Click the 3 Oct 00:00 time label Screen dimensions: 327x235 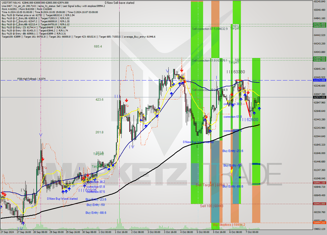pos(154,232)
